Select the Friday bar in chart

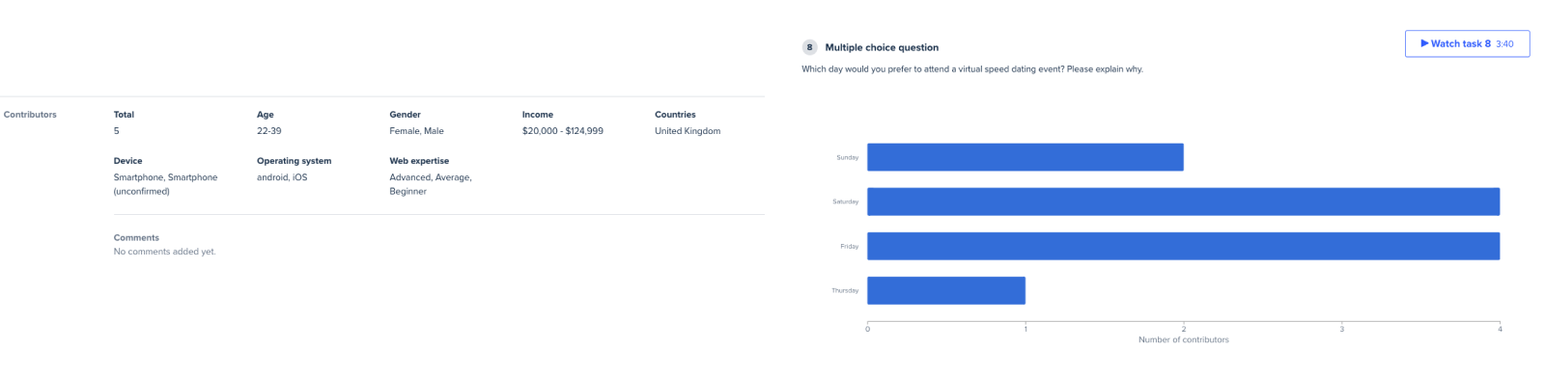1183,246
